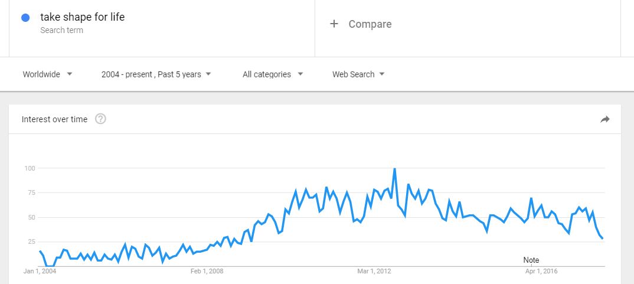The height and width of the screenshot is (284, 634).
Task: Click the plus icon beside Compare
Action: coord(334,24)
